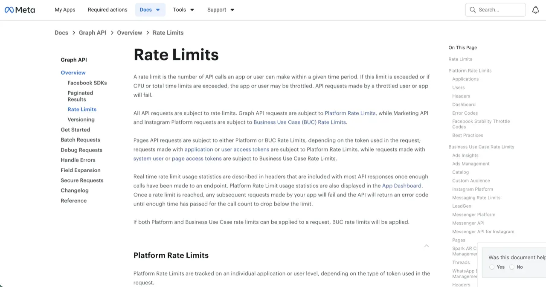
Task: Jump to Instagram Platform section
Action: pos(473,189)
